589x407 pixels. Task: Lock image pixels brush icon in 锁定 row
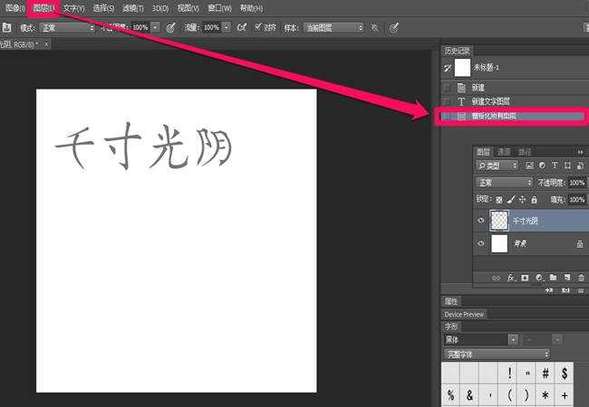click(511, 199)
